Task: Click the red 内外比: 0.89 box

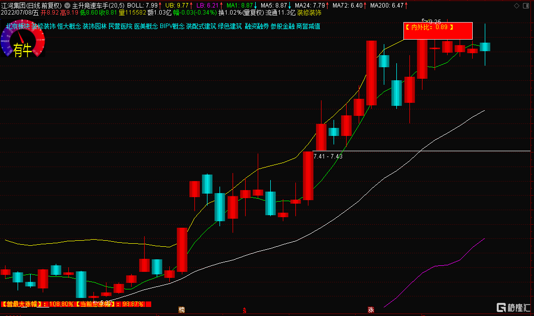Action: pyautogui.click(x=438, y=31)
